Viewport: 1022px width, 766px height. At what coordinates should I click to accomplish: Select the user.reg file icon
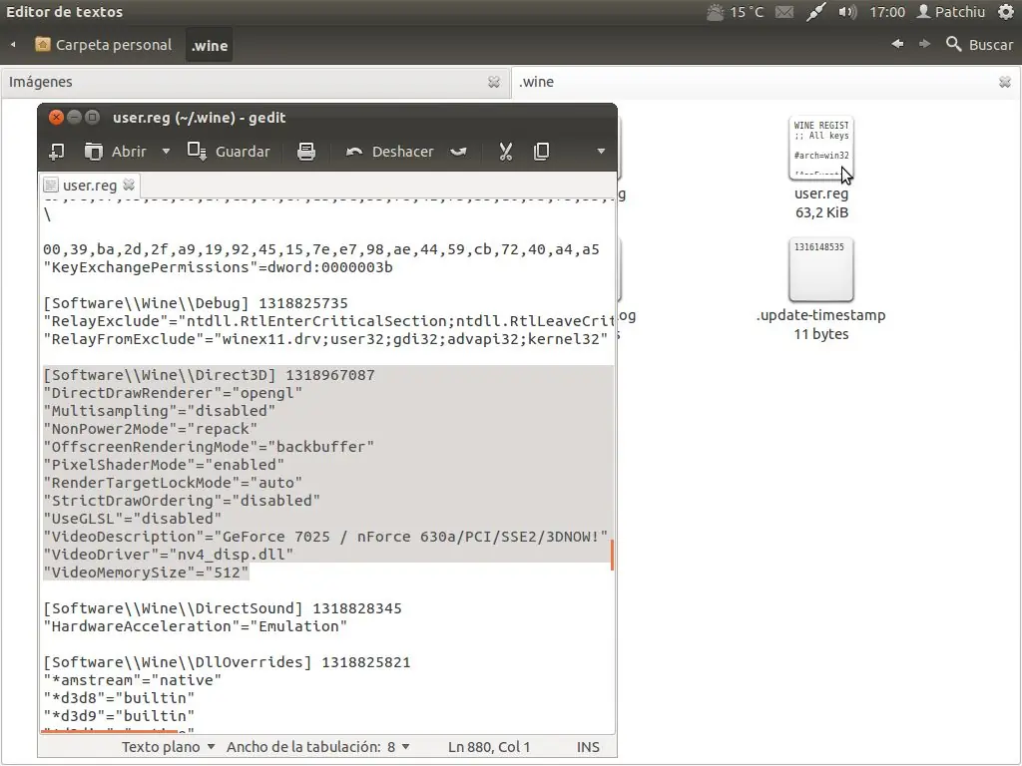(x=821, y=149)
